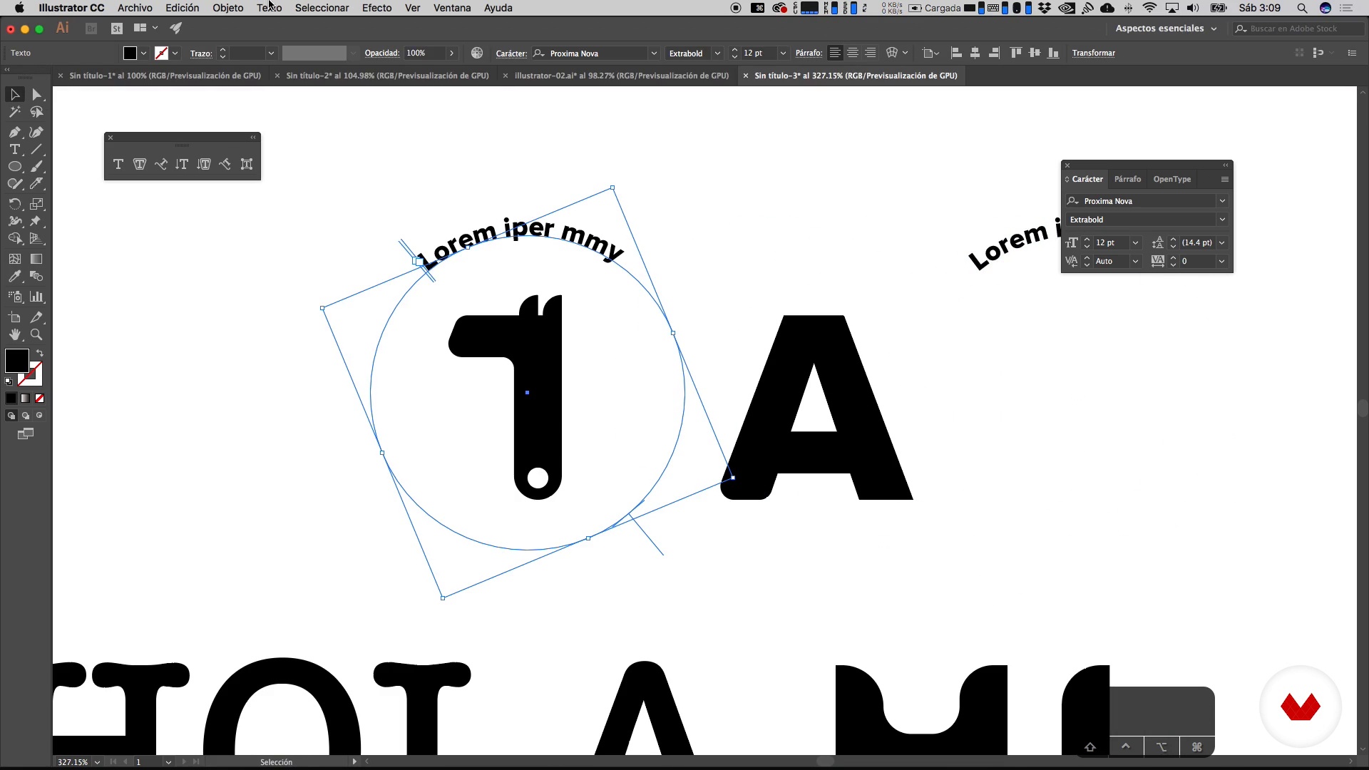Switch to the OpenType panel tab

(1172, 179)
